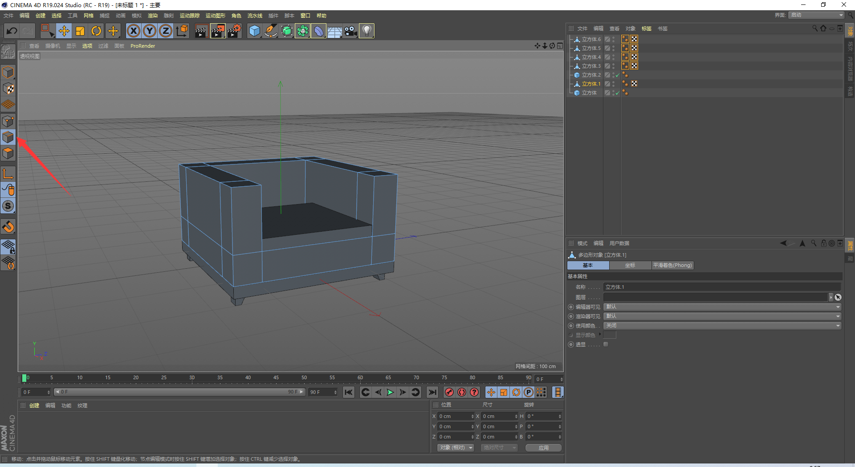Switch to Polygons mode in left toolbar

click(x=8, y=153)
